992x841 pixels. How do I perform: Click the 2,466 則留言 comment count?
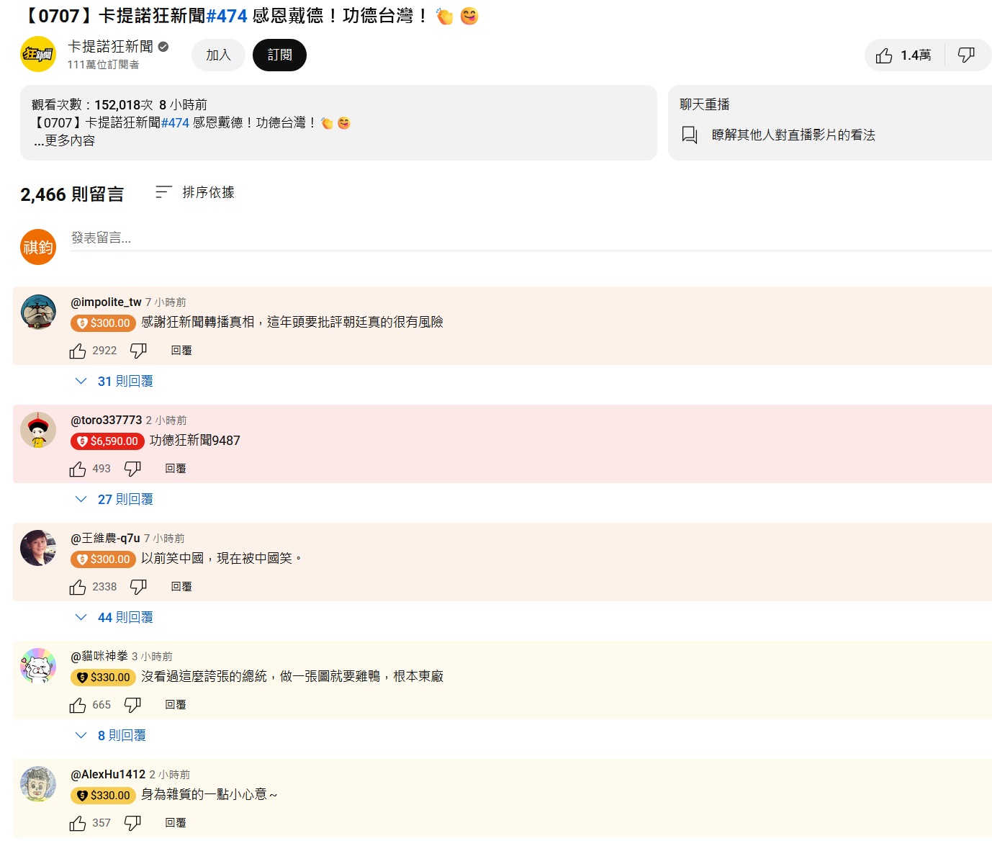(72, 194)
